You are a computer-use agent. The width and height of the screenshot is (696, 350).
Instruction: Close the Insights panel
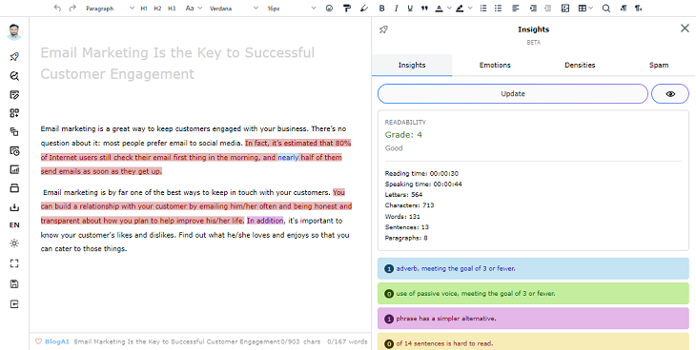(685, 29)
